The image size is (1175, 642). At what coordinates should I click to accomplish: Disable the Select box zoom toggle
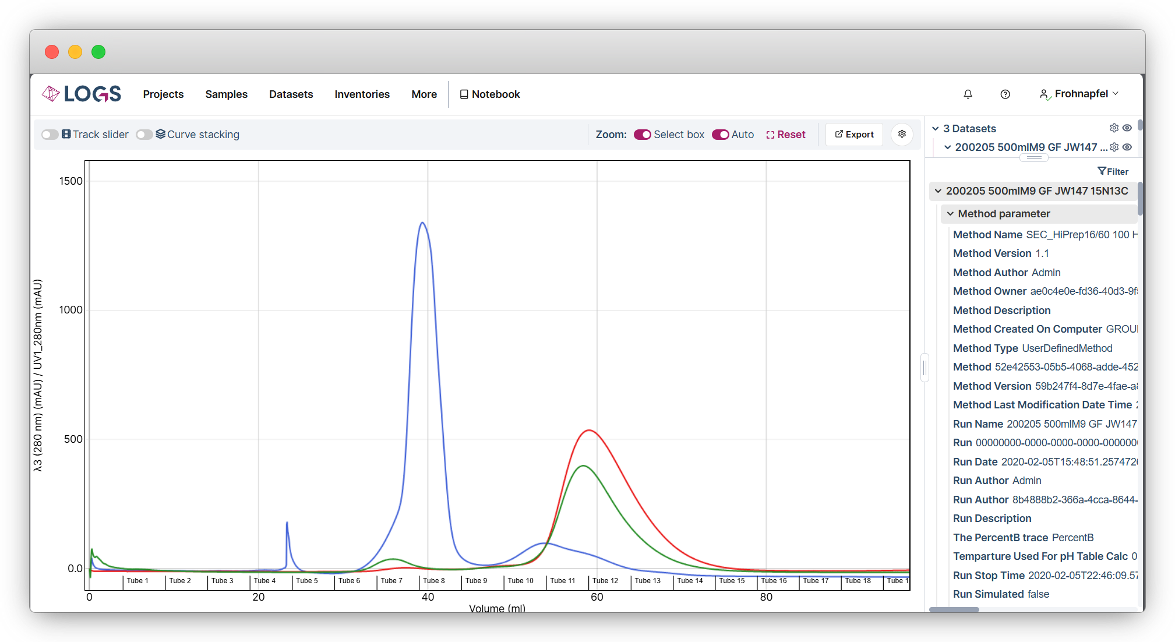coord(642,135)
